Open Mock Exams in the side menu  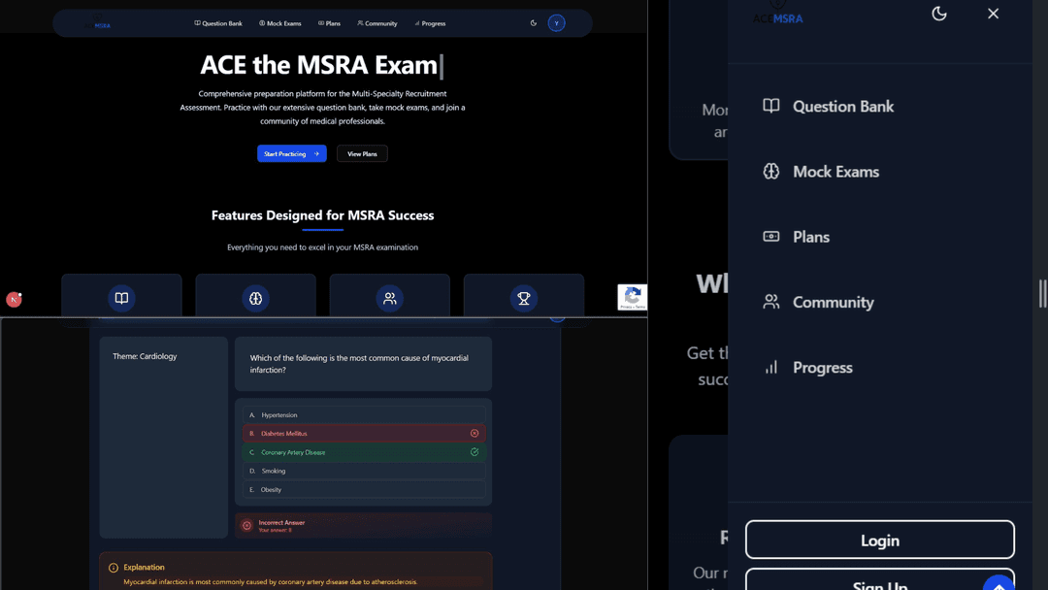[835, 172]
